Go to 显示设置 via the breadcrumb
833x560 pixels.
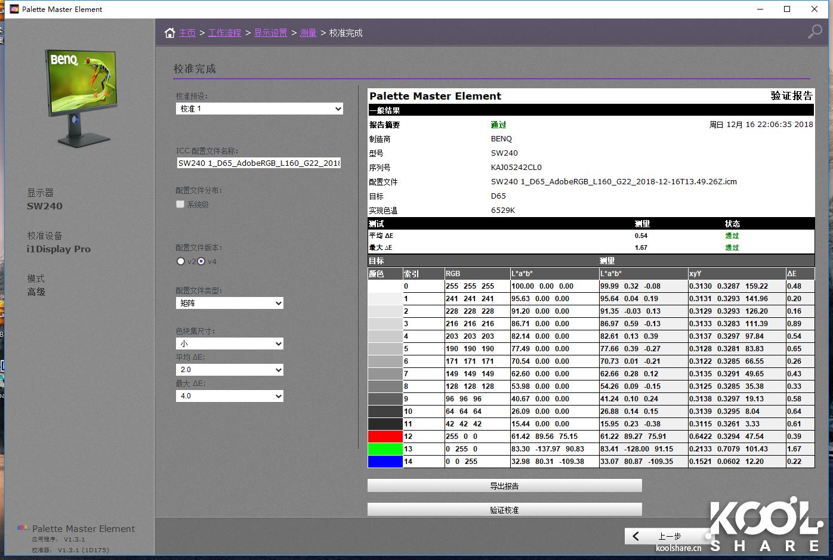coord(270,33)
